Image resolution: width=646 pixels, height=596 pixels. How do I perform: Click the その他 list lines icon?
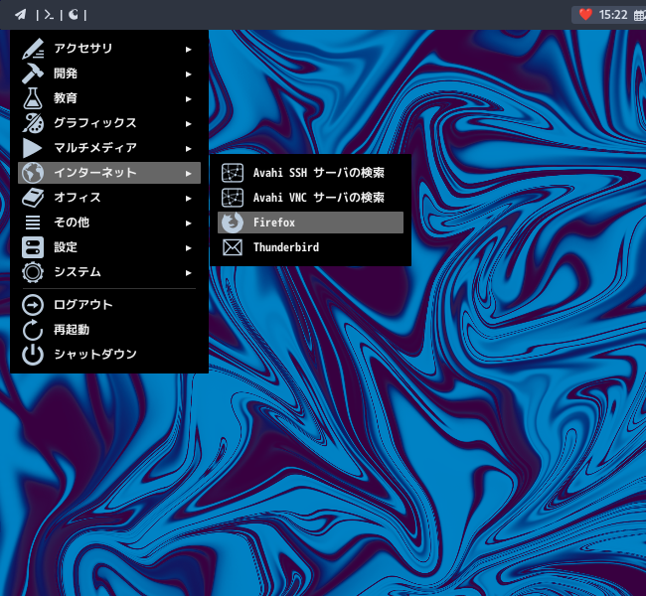pyautogui.click(x=33, y=223)
